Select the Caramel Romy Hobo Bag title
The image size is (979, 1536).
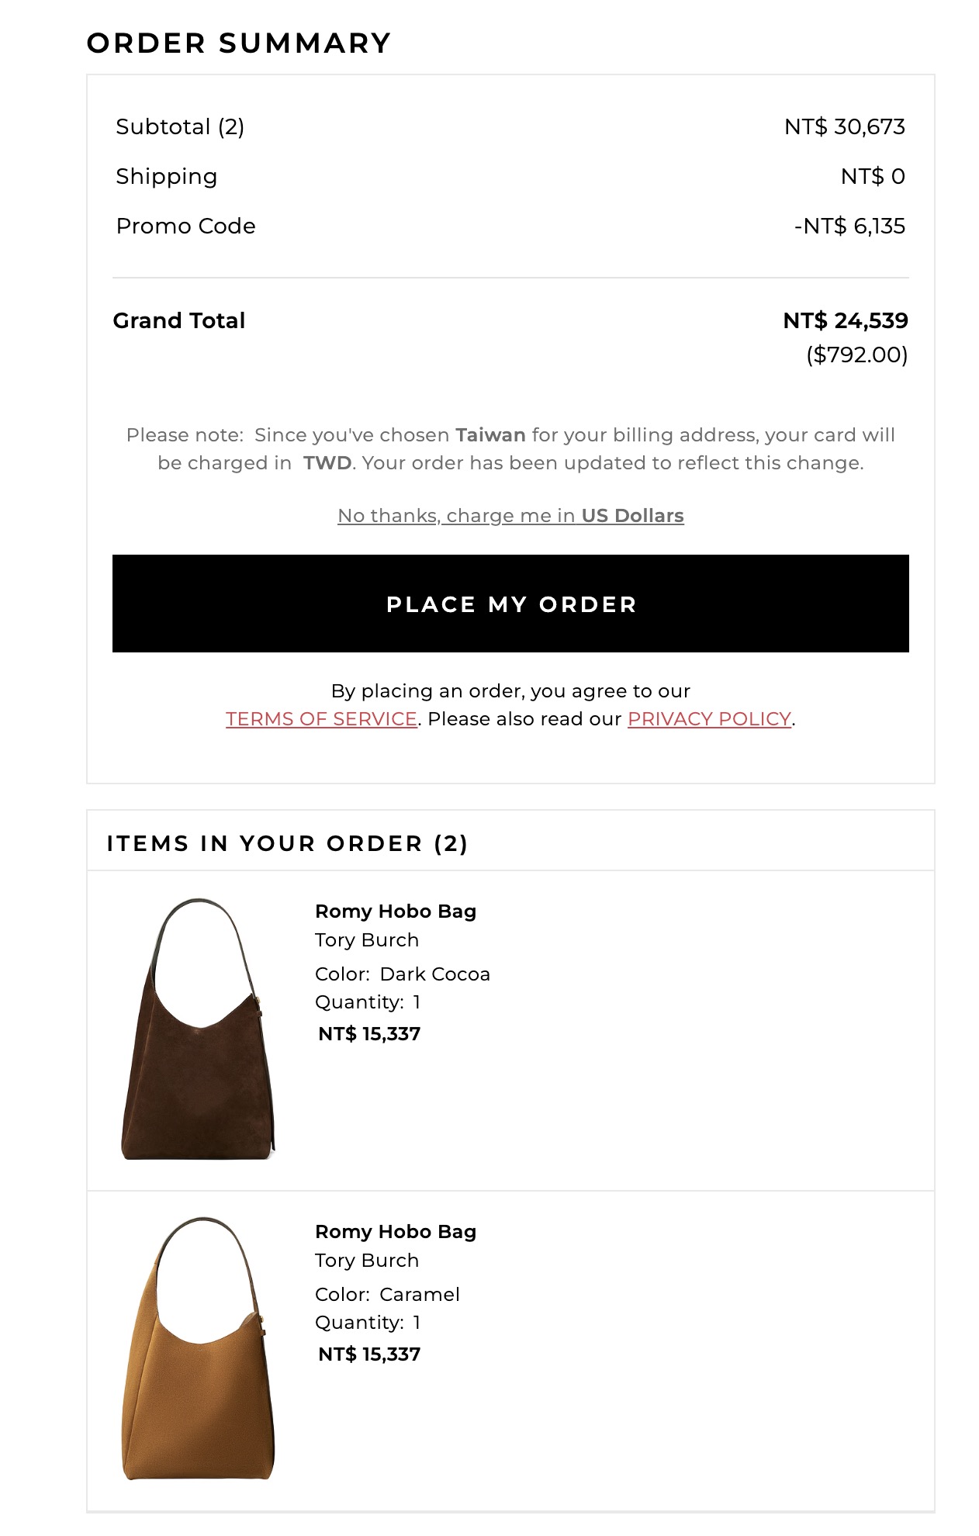tap(396, 1232)
